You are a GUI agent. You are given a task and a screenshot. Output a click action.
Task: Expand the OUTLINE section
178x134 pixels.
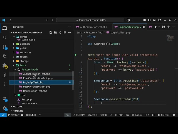(x=18, y=106)
